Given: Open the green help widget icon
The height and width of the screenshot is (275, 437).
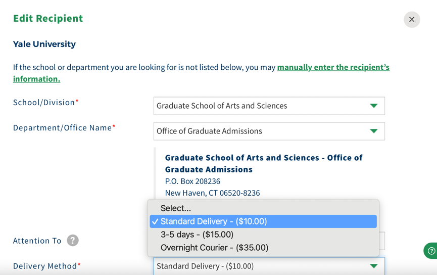Looking at the screenshot, I should pos(431,251).
